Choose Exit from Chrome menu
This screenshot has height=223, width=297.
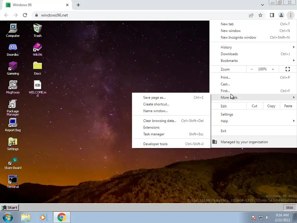[253, 131]
